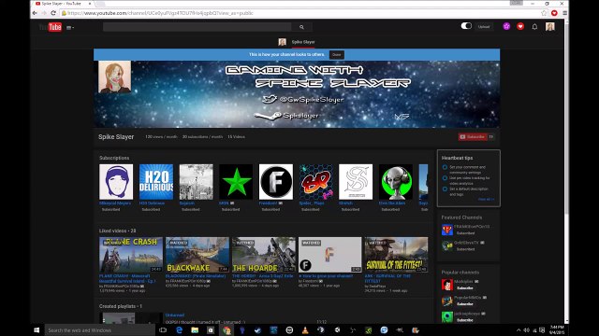
Task: Click the Upload button
Action: click(484, 27)
